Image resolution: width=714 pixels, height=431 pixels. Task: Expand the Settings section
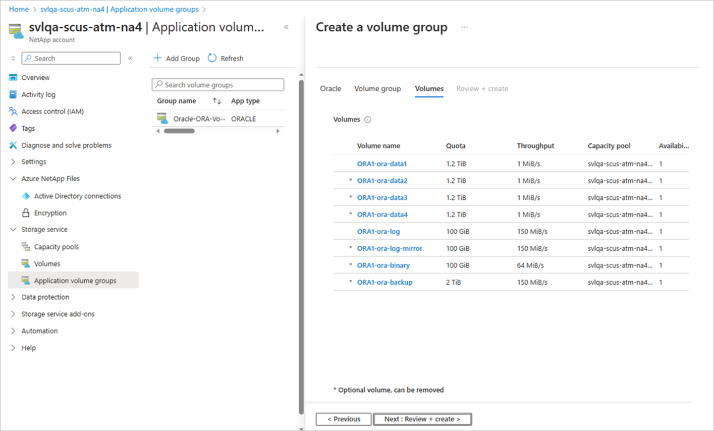tap(13, 161)
